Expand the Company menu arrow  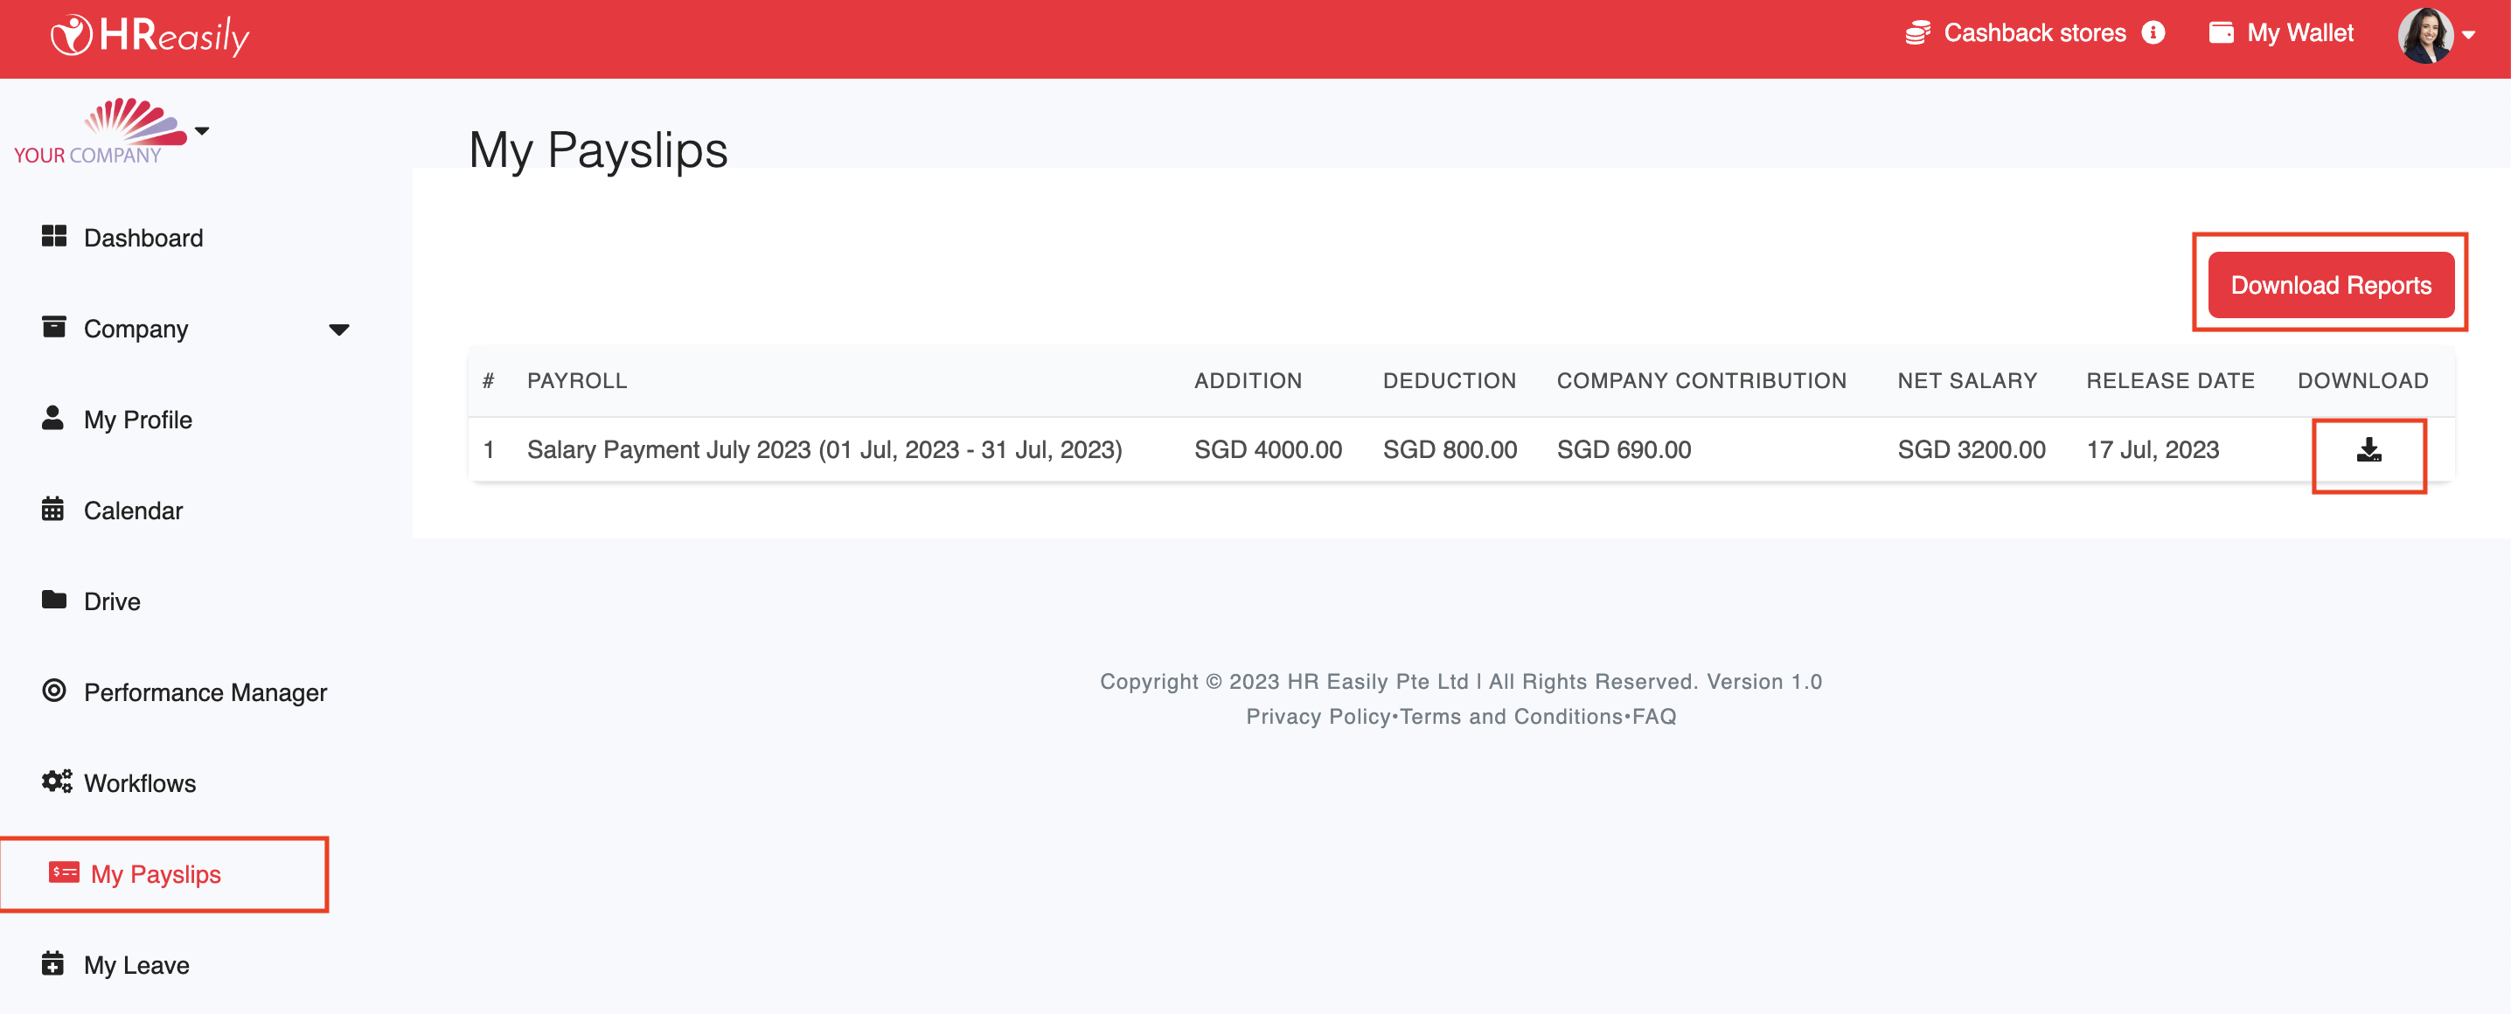click(338, 330)
